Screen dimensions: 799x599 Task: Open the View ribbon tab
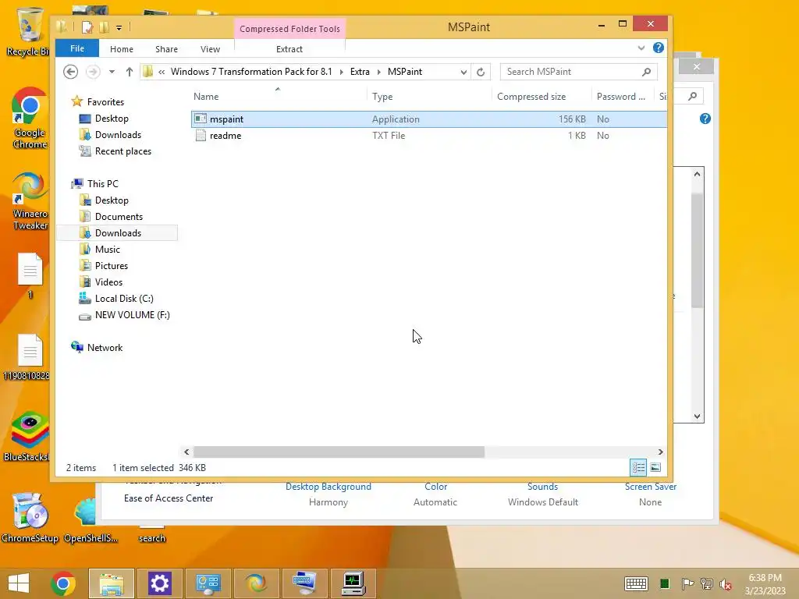point(211,49)
